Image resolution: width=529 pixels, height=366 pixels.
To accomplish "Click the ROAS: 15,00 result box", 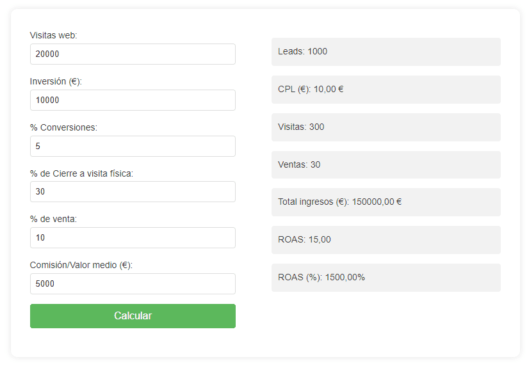I will pyautogui.click(x=386, y=239).
